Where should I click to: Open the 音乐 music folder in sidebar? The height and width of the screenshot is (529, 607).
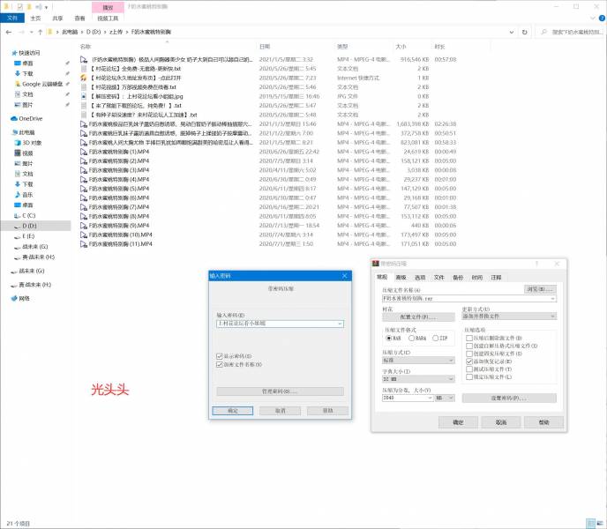[x=26, y=194]
